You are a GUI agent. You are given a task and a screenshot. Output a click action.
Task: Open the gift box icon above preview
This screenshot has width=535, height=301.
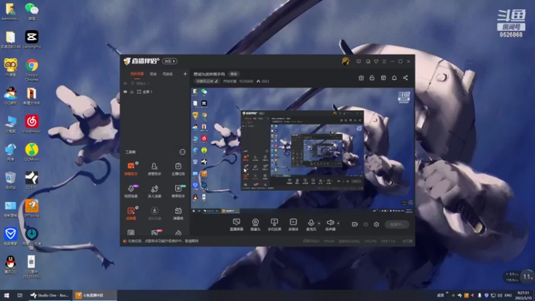(x=361, y=78)
